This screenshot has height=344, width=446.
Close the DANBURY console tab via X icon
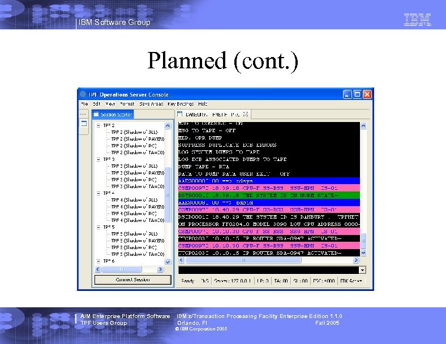coord(246,114)
